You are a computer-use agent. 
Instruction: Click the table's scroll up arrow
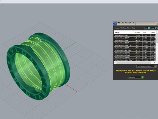coord(157,32)
